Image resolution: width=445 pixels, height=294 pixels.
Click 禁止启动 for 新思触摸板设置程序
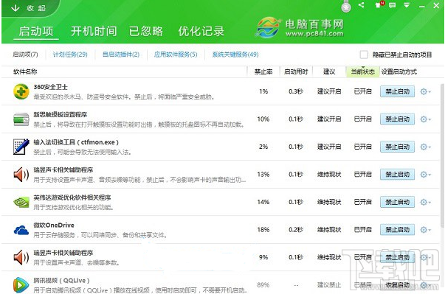[x=397, y=119]
